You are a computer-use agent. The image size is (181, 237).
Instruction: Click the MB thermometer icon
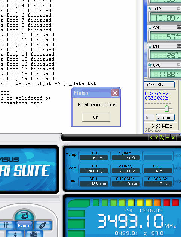coord(150,46)
